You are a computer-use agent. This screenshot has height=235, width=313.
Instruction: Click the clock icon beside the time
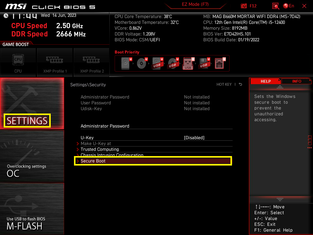click(6, 16)
